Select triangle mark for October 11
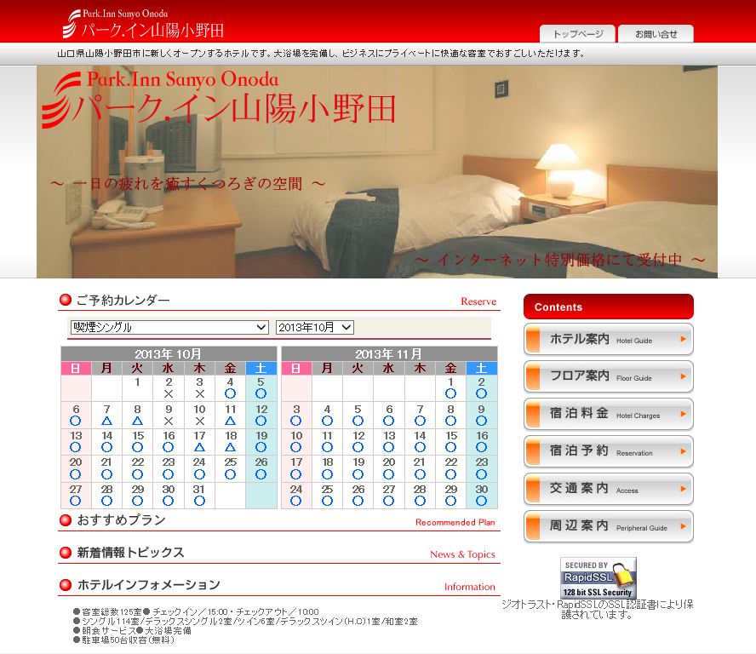756x654 pixels. click(230, 421)
